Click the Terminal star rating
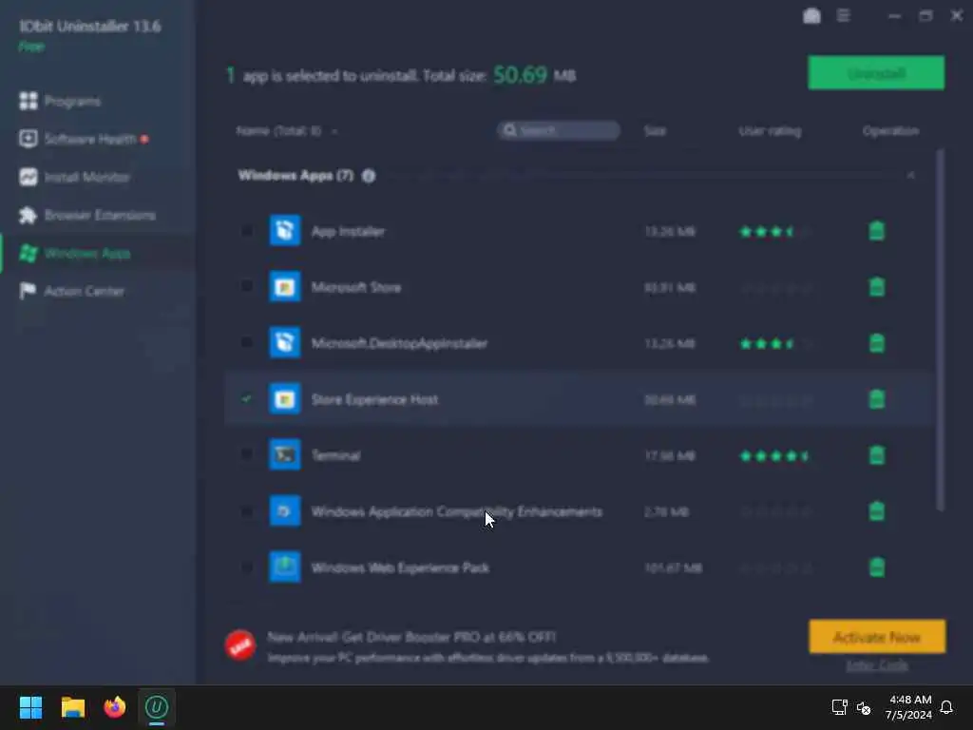 click(774, 455)
